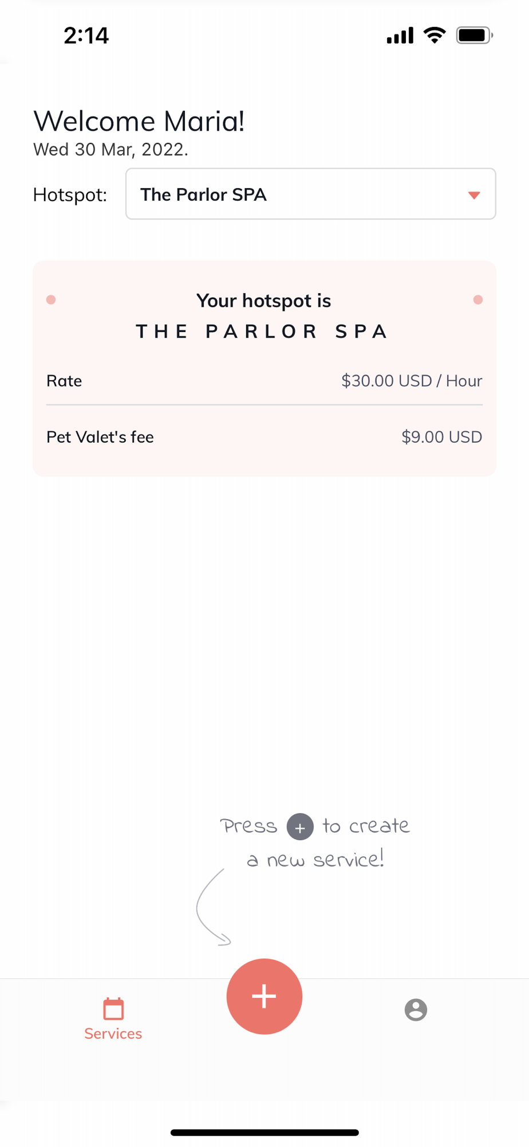Image resolution: width=529 pixels, height=1147 pixels.
Task: Tap the left pink dot on hotspot card
Action: tap(51, 299)
